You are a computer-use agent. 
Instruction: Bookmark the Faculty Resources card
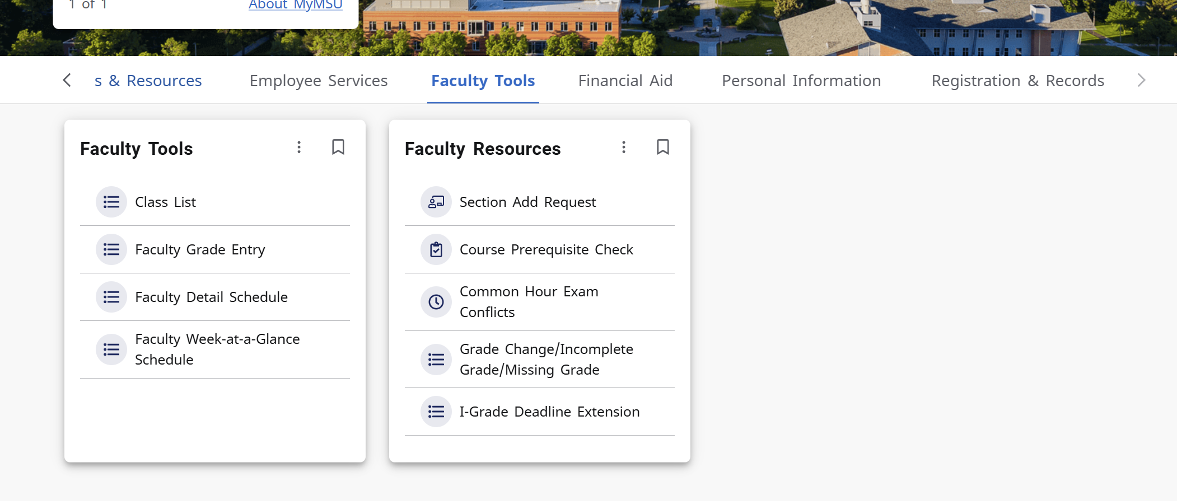click(x=662, y=147)
